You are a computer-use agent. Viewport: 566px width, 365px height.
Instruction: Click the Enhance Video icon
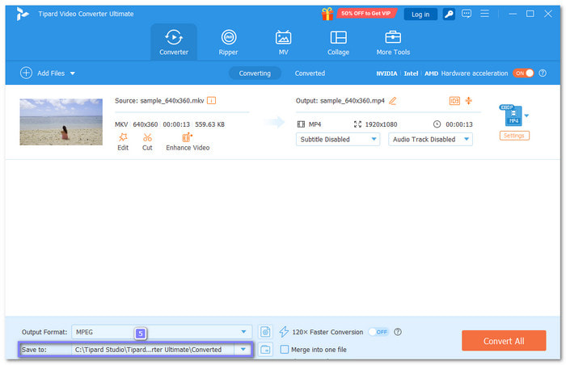[x=188, y=137]
